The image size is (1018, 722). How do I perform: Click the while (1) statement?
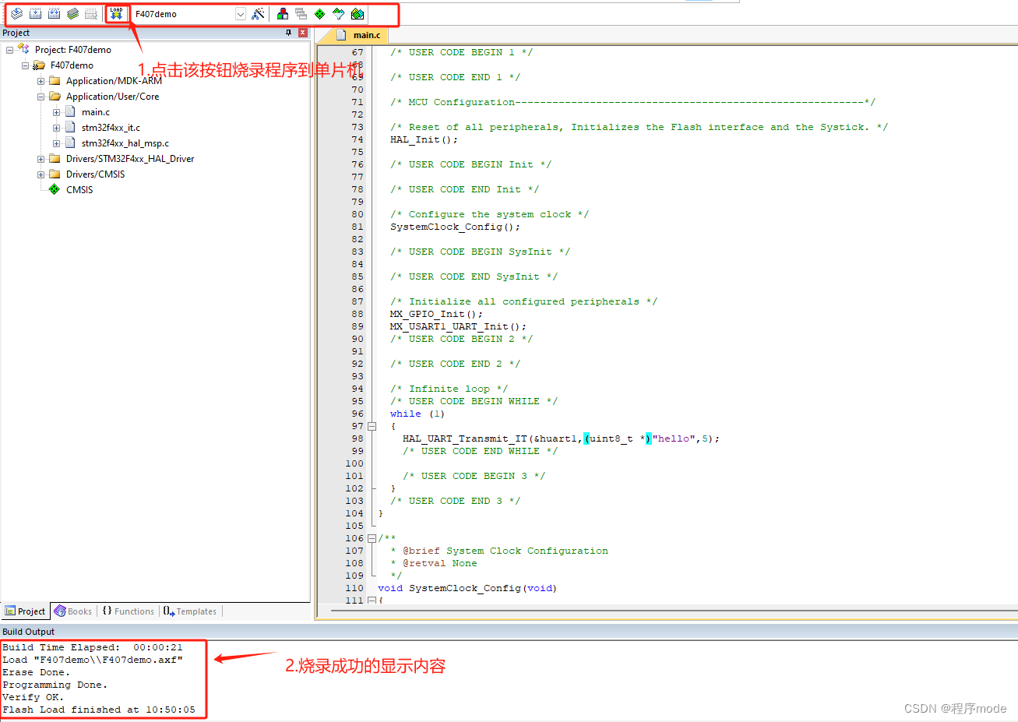pyautogui.click(x=417, y=414)
